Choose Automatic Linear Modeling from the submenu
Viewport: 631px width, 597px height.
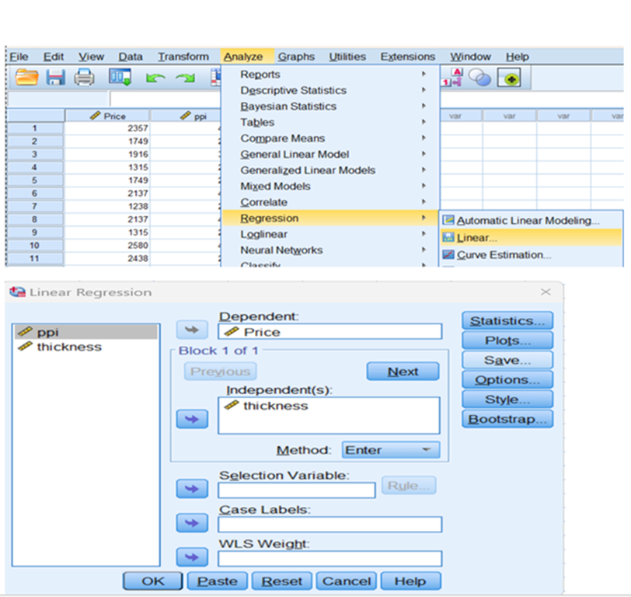click(x=532, y=220)
